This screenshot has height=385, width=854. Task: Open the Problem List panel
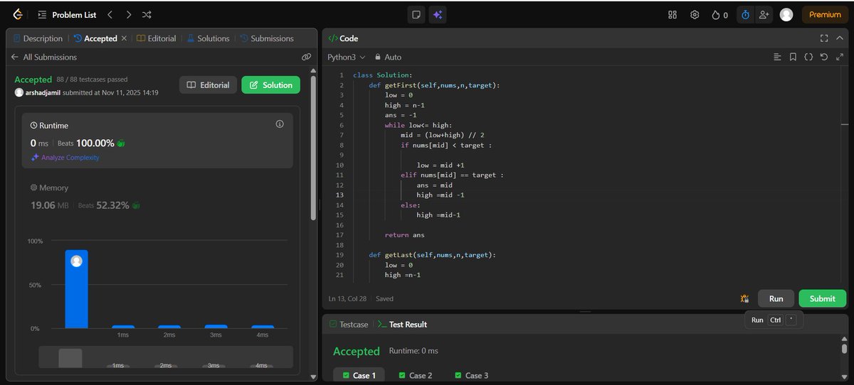click(x=66, y=14)
